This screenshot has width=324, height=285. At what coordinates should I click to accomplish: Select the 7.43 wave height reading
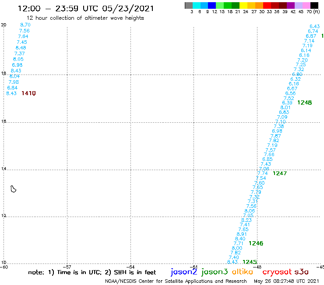[266, 164]
